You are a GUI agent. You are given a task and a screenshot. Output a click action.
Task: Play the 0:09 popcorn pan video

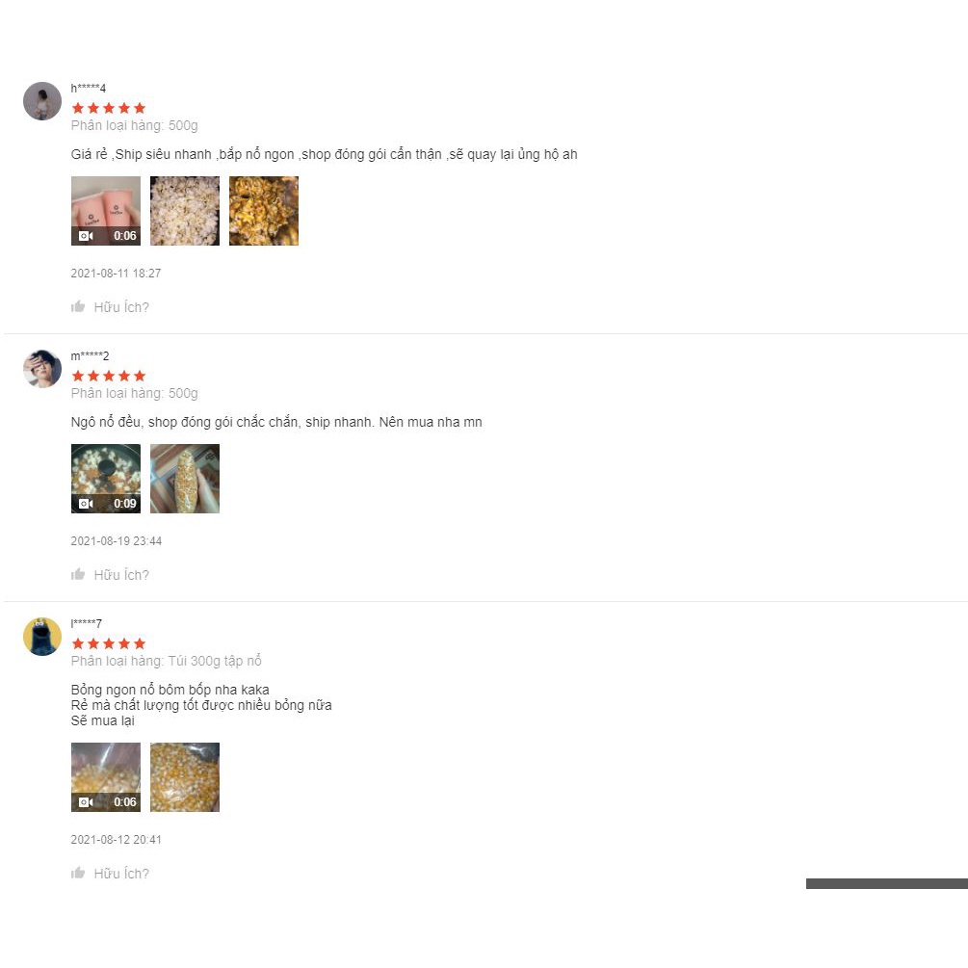coord(106,479)
